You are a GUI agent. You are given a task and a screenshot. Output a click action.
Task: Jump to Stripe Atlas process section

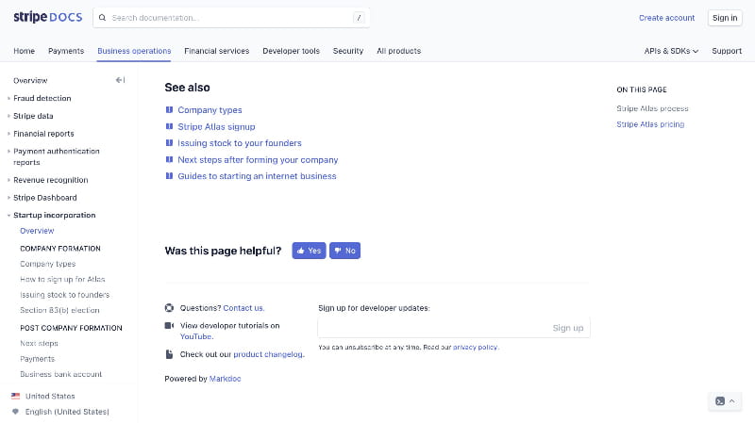pos(652,108)
